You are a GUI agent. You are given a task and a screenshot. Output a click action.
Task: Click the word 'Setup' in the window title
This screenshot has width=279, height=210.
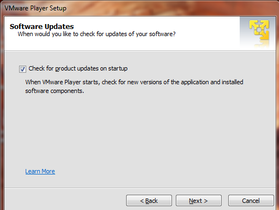coord(58,8)
